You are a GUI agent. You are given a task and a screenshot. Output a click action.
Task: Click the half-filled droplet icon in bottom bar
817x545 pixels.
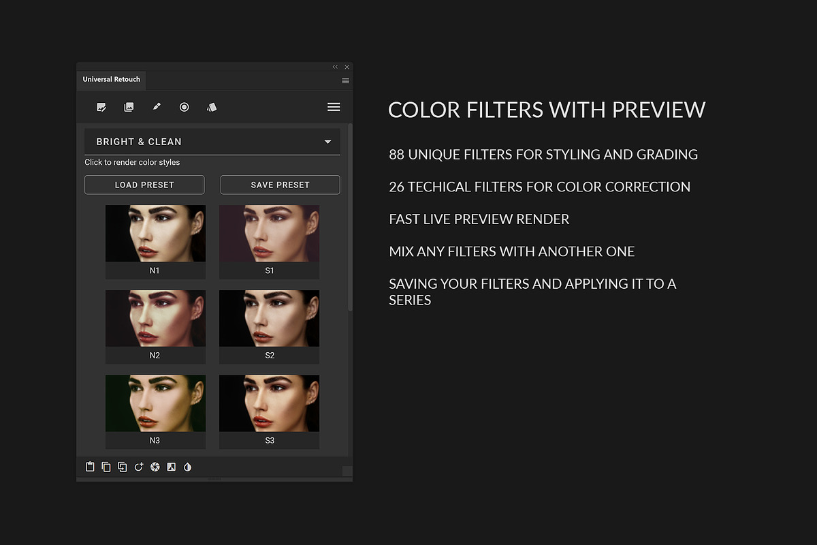(x=188, y=467)
